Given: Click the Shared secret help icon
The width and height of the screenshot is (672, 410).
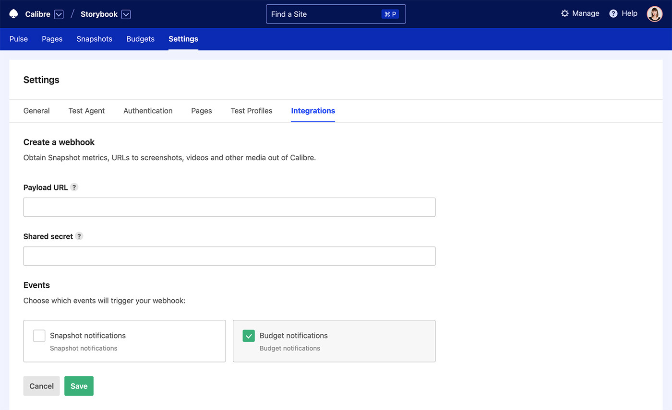Looking at the screenshot, I should coord(80,236).
